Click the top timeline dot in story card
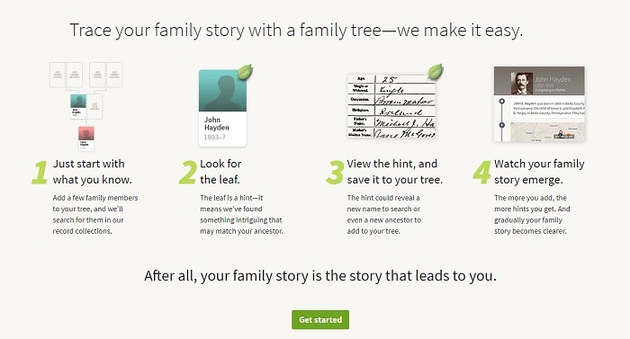The width and height of the screenshot is (630, 339). (502, 102)
